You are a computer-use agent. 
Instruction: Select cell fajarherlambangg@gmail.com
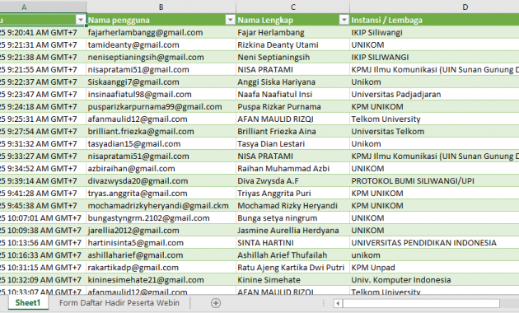pyautogui.click(x=161, y=32)
